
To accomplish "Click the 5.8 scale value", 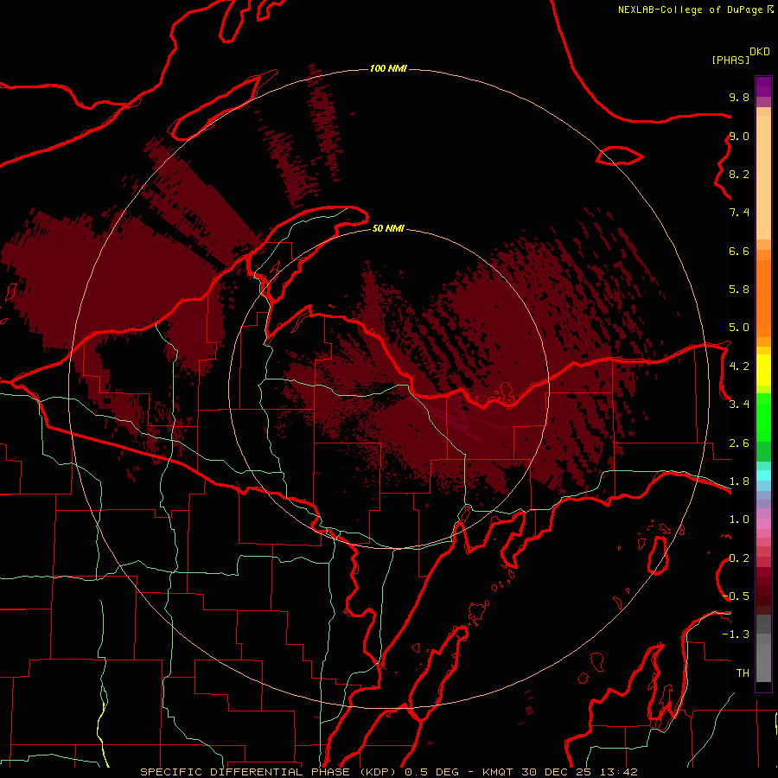I will tap(739, 290).
